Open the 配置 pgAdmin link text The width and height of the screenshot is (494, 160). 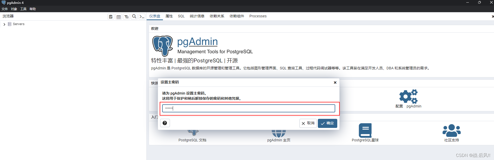tap(408, 106)
